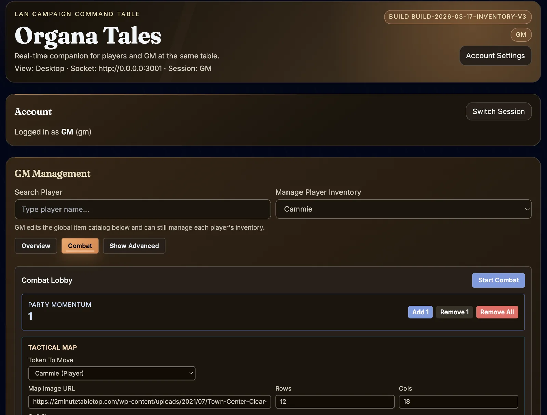Click the 'Search Player' field label
547x415 pixels.
pos(39,192)
